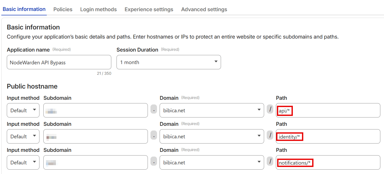
Task: Expand Domain dropdown in the notifications/* row
Action: [212, 163]
